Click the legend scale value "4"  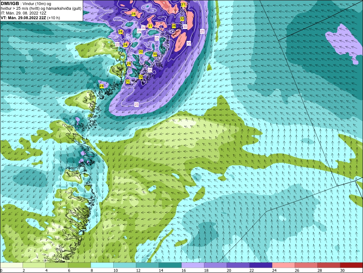tap(46, 270)
